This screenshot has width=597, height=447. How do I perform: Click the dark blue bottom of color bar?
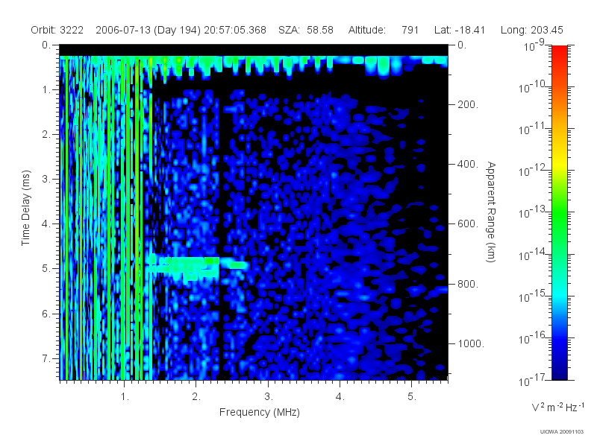[559, 369]
